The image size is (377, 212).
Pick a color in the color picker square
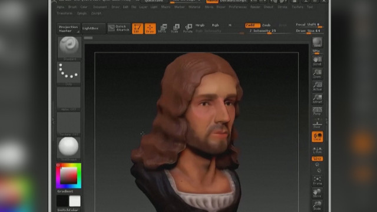(68, 175)
